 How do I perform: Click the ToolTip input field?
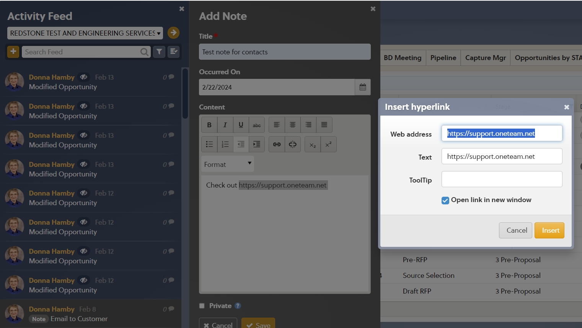502,179
